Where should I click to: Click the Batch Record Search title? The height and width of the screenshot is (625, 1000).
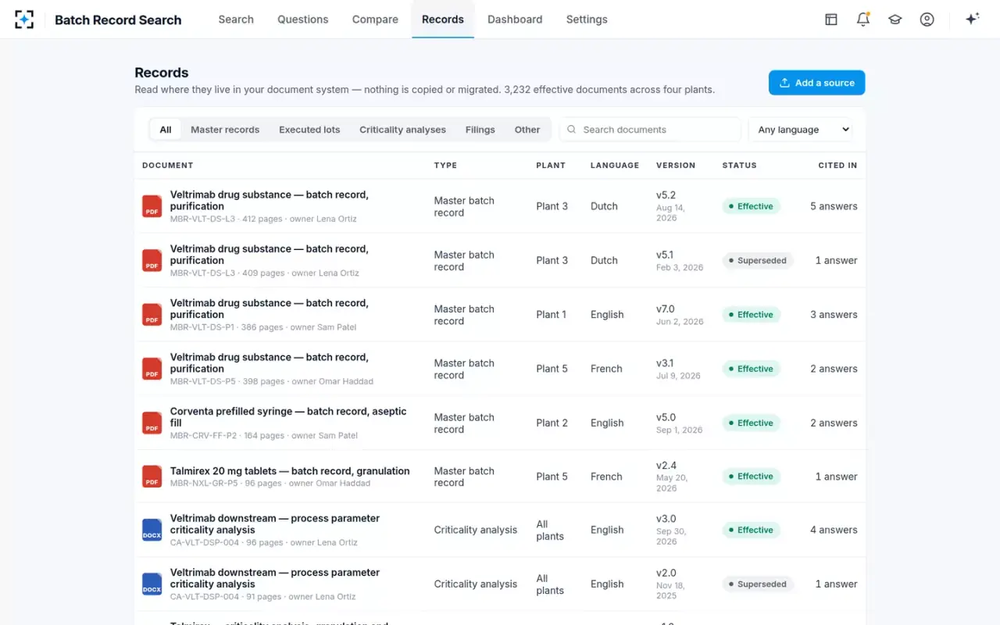(x=118, y=20)
